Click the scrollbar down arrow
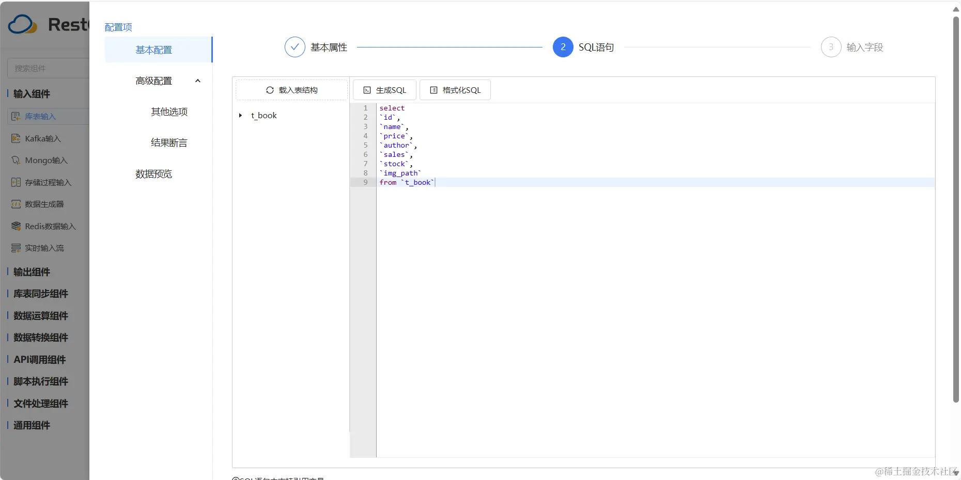This screenshot has height=480, width=961. pos(956,473)
